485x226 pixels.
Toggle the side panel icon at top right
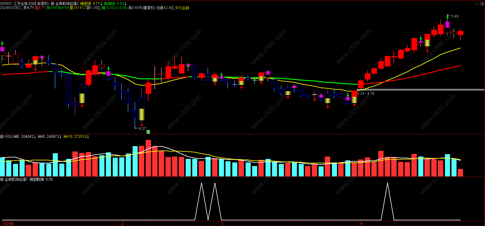(481, 4)
